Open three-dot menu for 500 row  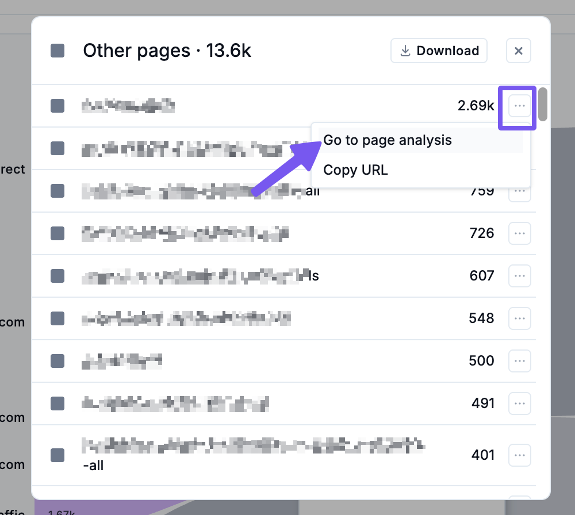[519, 360]
